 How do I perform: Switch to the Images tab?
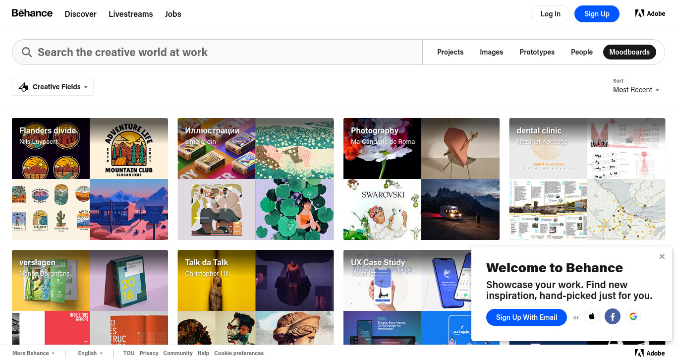[492, 52]
